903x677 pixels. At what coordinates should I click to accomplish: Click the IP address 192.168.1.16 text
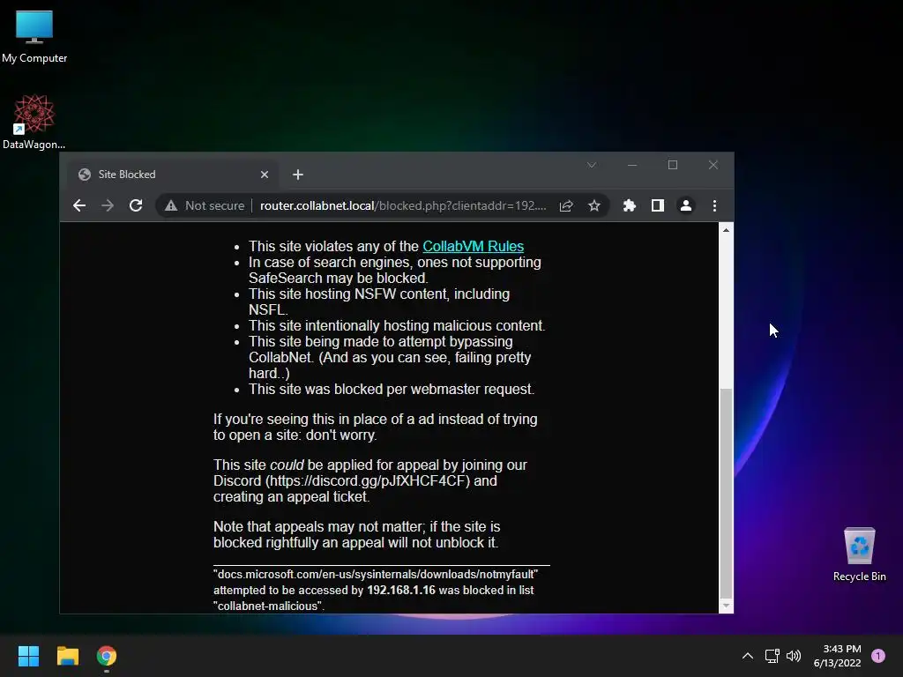(401, 590)
